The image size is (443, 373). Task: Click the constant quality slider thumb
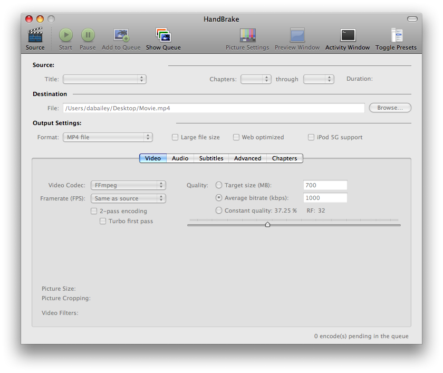tap(267, 224)
